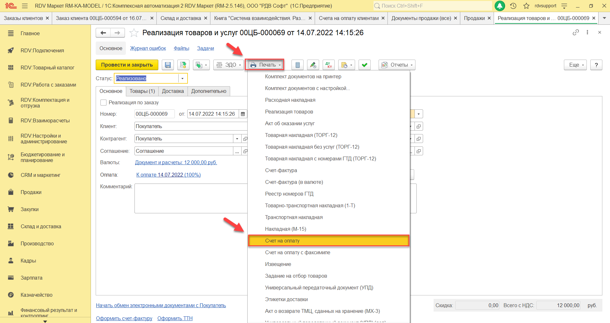The height and width of the screenshot is (323, 610).
Task: Click the get link chain icon
Action: coord(575,32)
